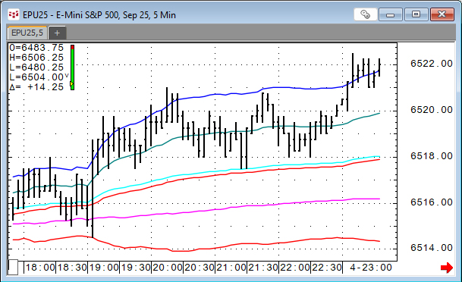Click the H=6506.25 high value

point(36,58)
